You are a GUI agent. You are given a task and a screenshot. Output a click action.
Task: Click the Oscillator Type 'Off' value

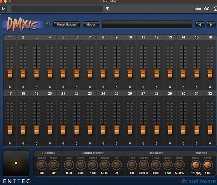132,173
